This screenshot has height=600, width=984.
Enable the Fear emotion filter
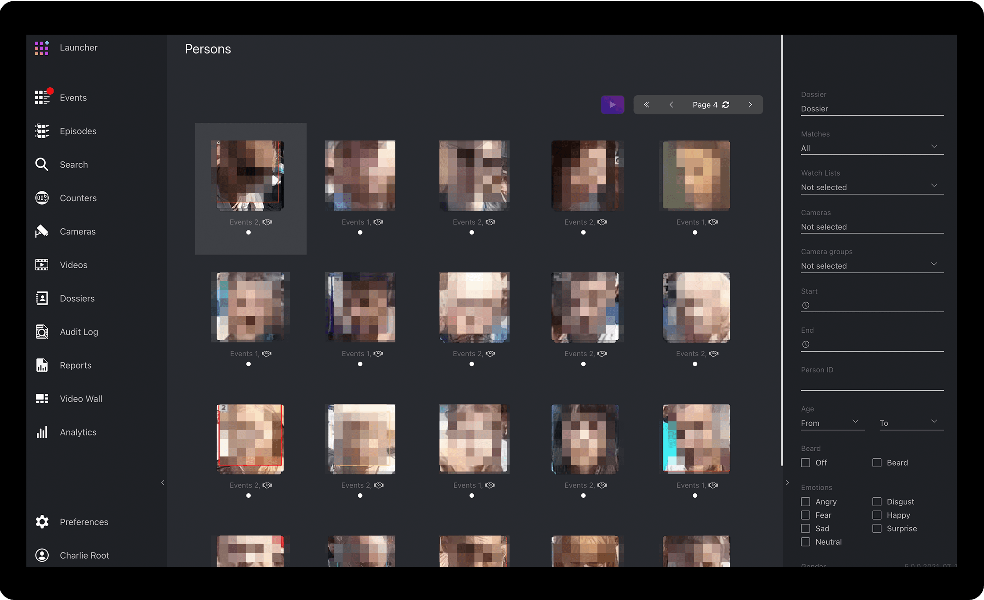806,515
